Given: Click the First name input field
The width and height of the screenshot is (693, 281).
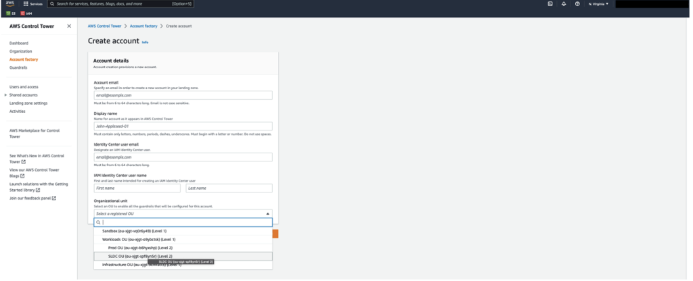Looking at the screenshot, I should [137, 188].
